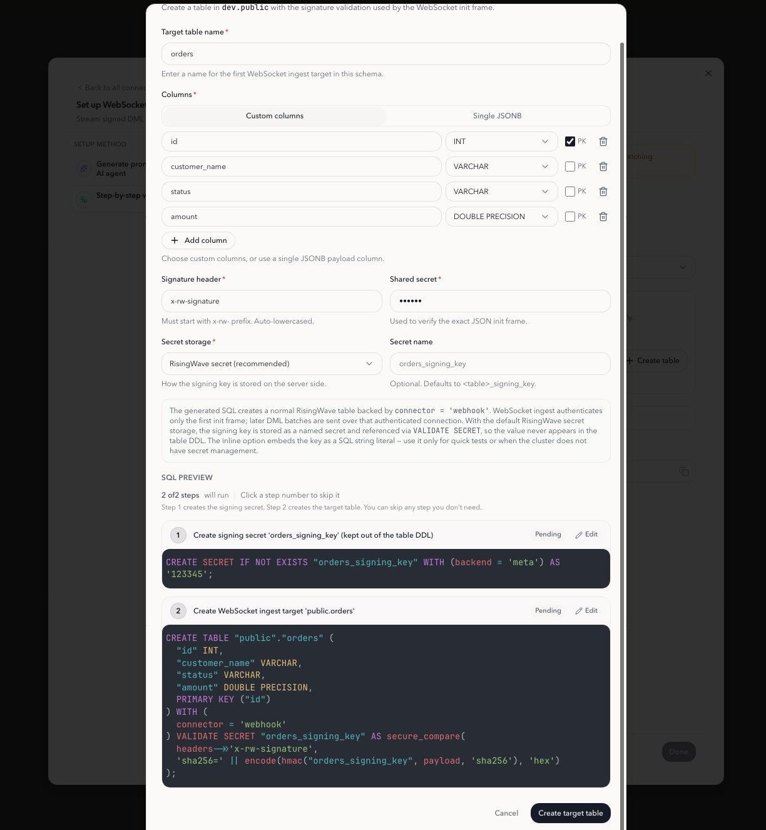This screenshot has width=766, height=830.
Task: Click the SQL PREVIEW heading
Action: coord(187,478)
